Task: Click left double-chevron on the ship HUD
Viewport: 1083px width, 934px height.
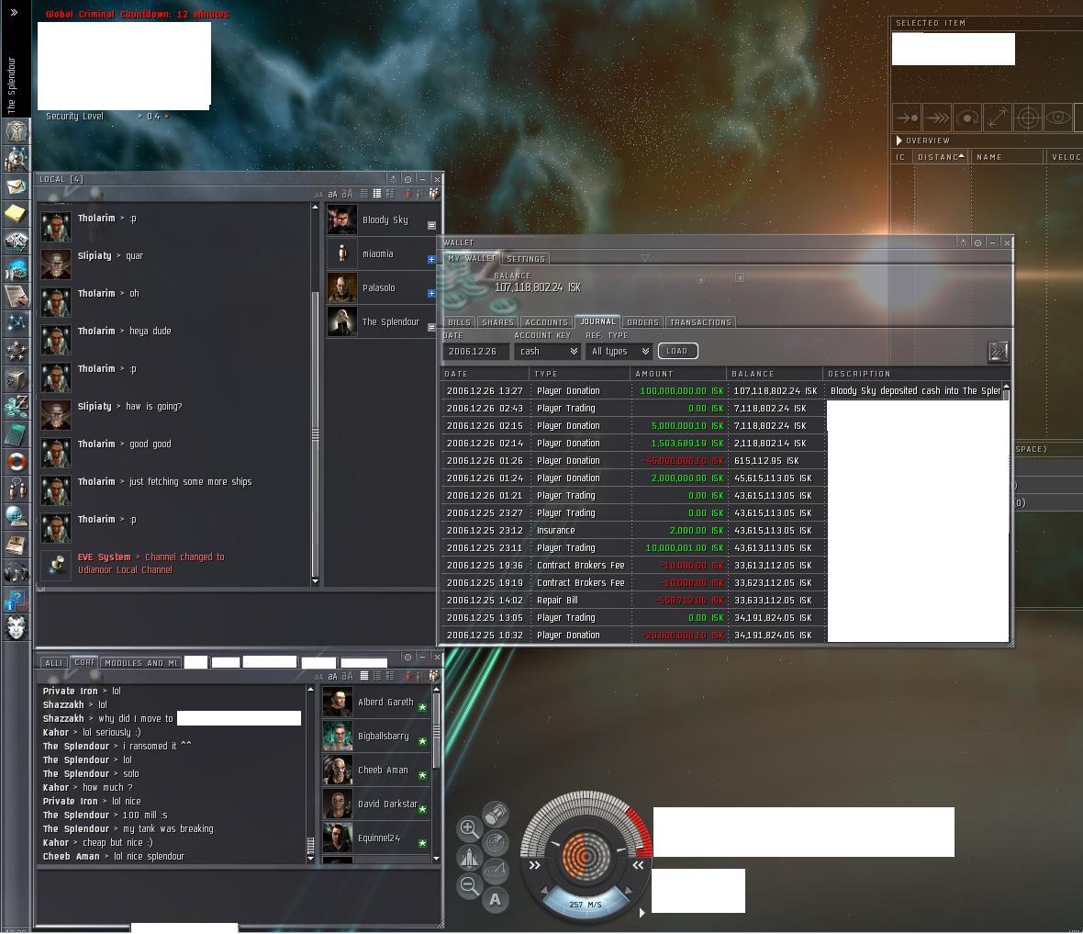Action: tap(534, 865)
